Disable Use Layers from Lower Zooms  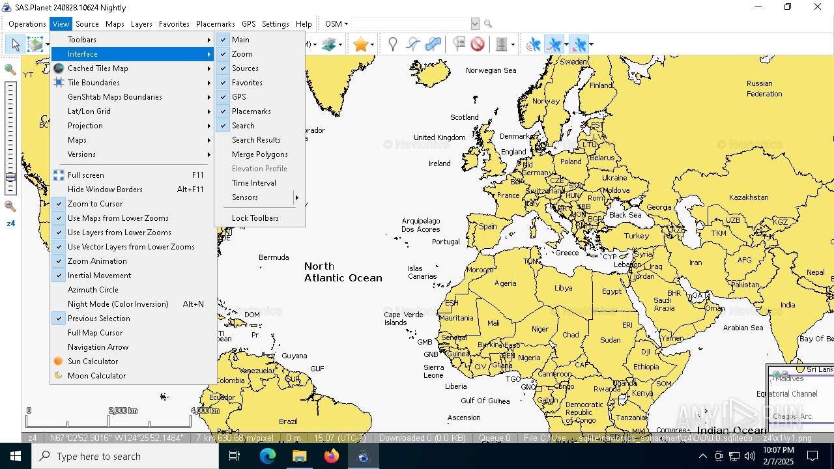pos(133,233)
